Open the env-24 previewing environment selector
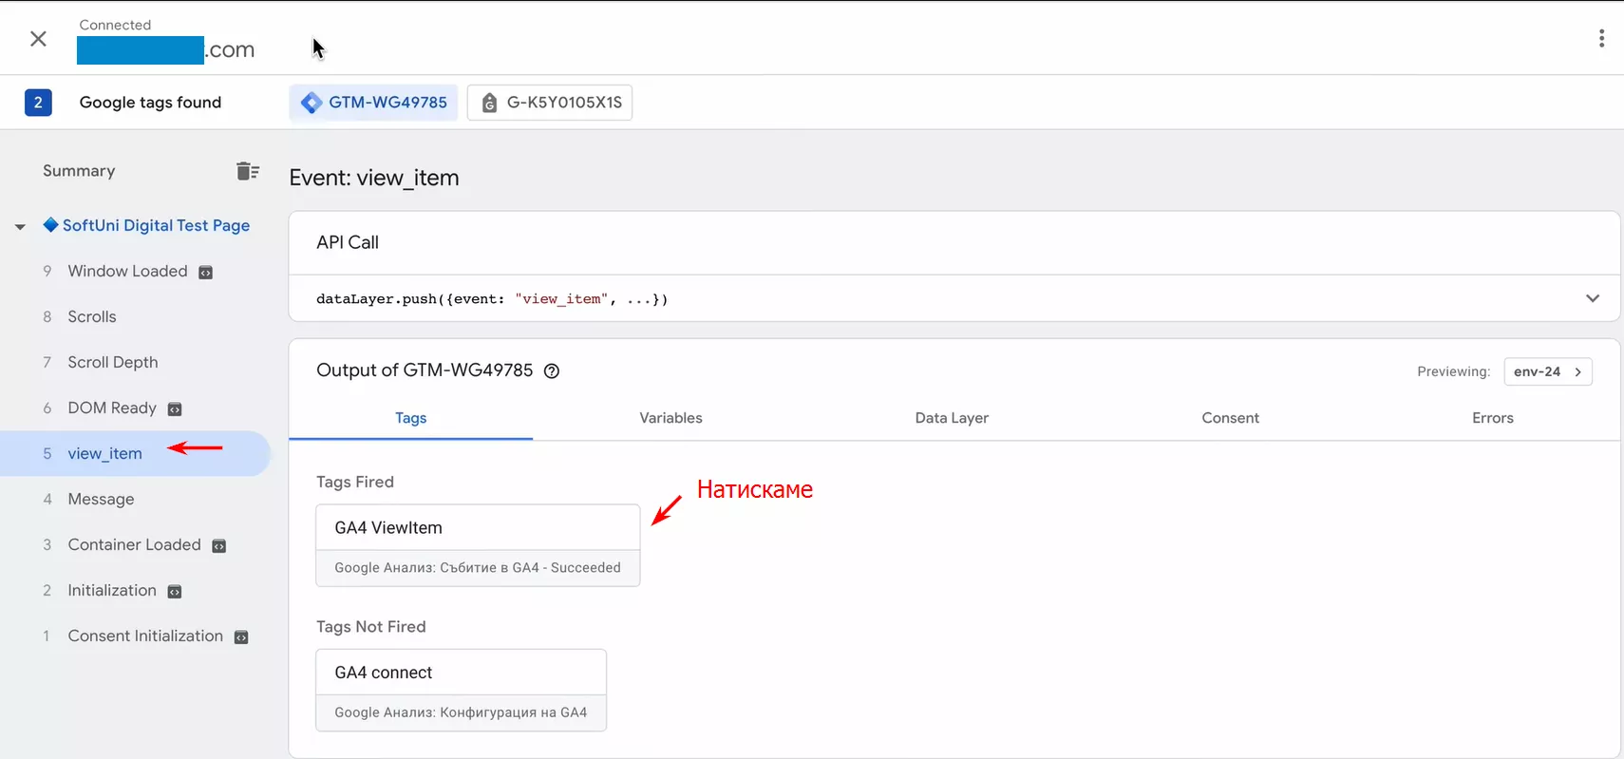The image size is (1624, 759). [1548, 371]
